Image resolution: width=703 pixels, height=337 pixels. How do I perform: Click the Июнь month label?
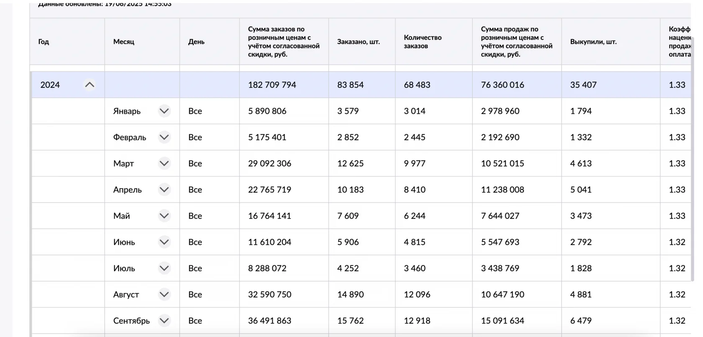124,242
